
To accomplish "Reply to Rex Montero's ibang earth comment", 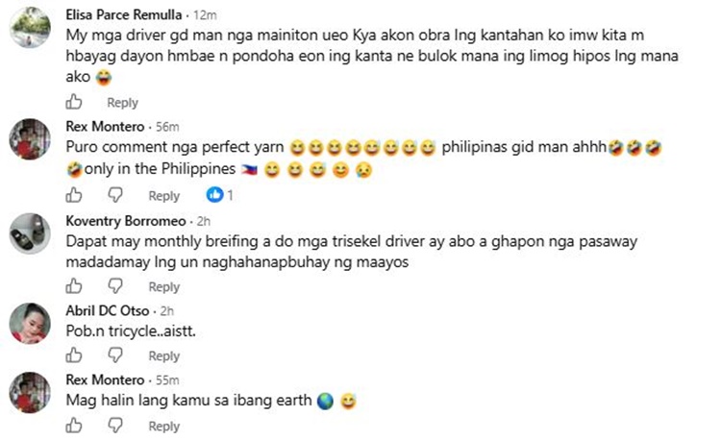I will [163, 427].
